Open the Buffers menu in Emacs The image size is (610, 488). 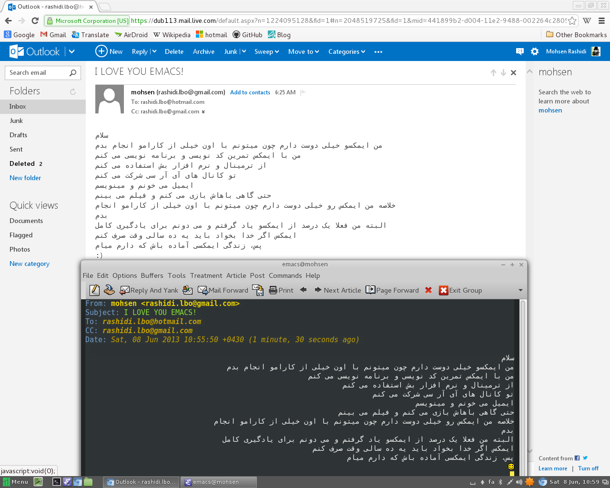tap(152, 275)
